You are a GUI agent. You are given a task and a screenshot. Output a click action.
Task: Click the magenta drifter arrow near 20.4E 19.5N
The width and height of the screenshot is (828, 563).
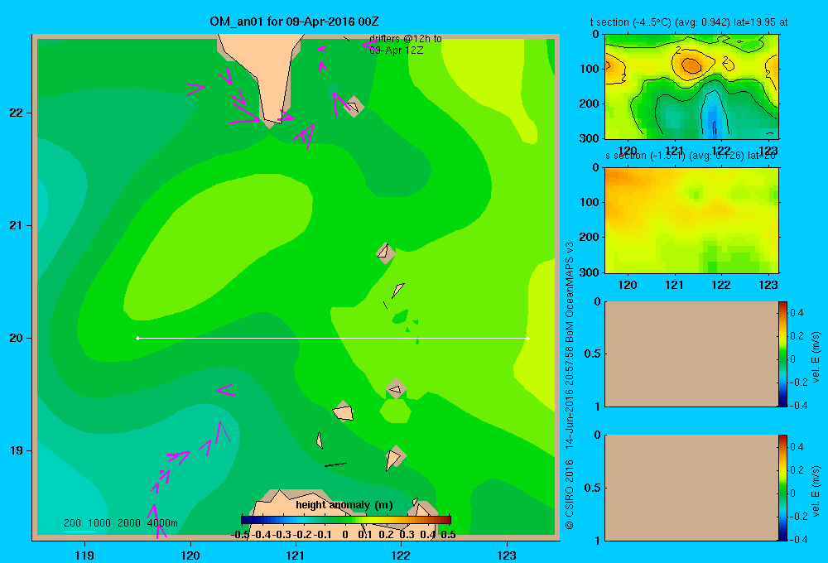click(x=225, y=390)
